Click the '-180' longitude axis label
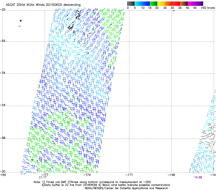This screenshot has height=190, width=216. coord(3,175)
